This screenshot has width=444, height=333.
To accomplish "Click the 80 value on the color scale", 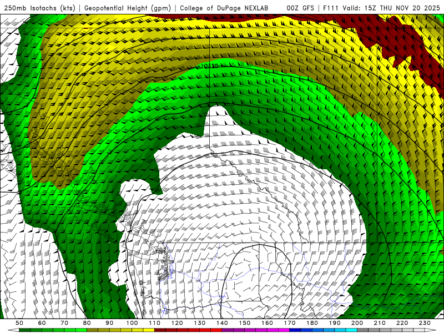I will tap(87, 323).
